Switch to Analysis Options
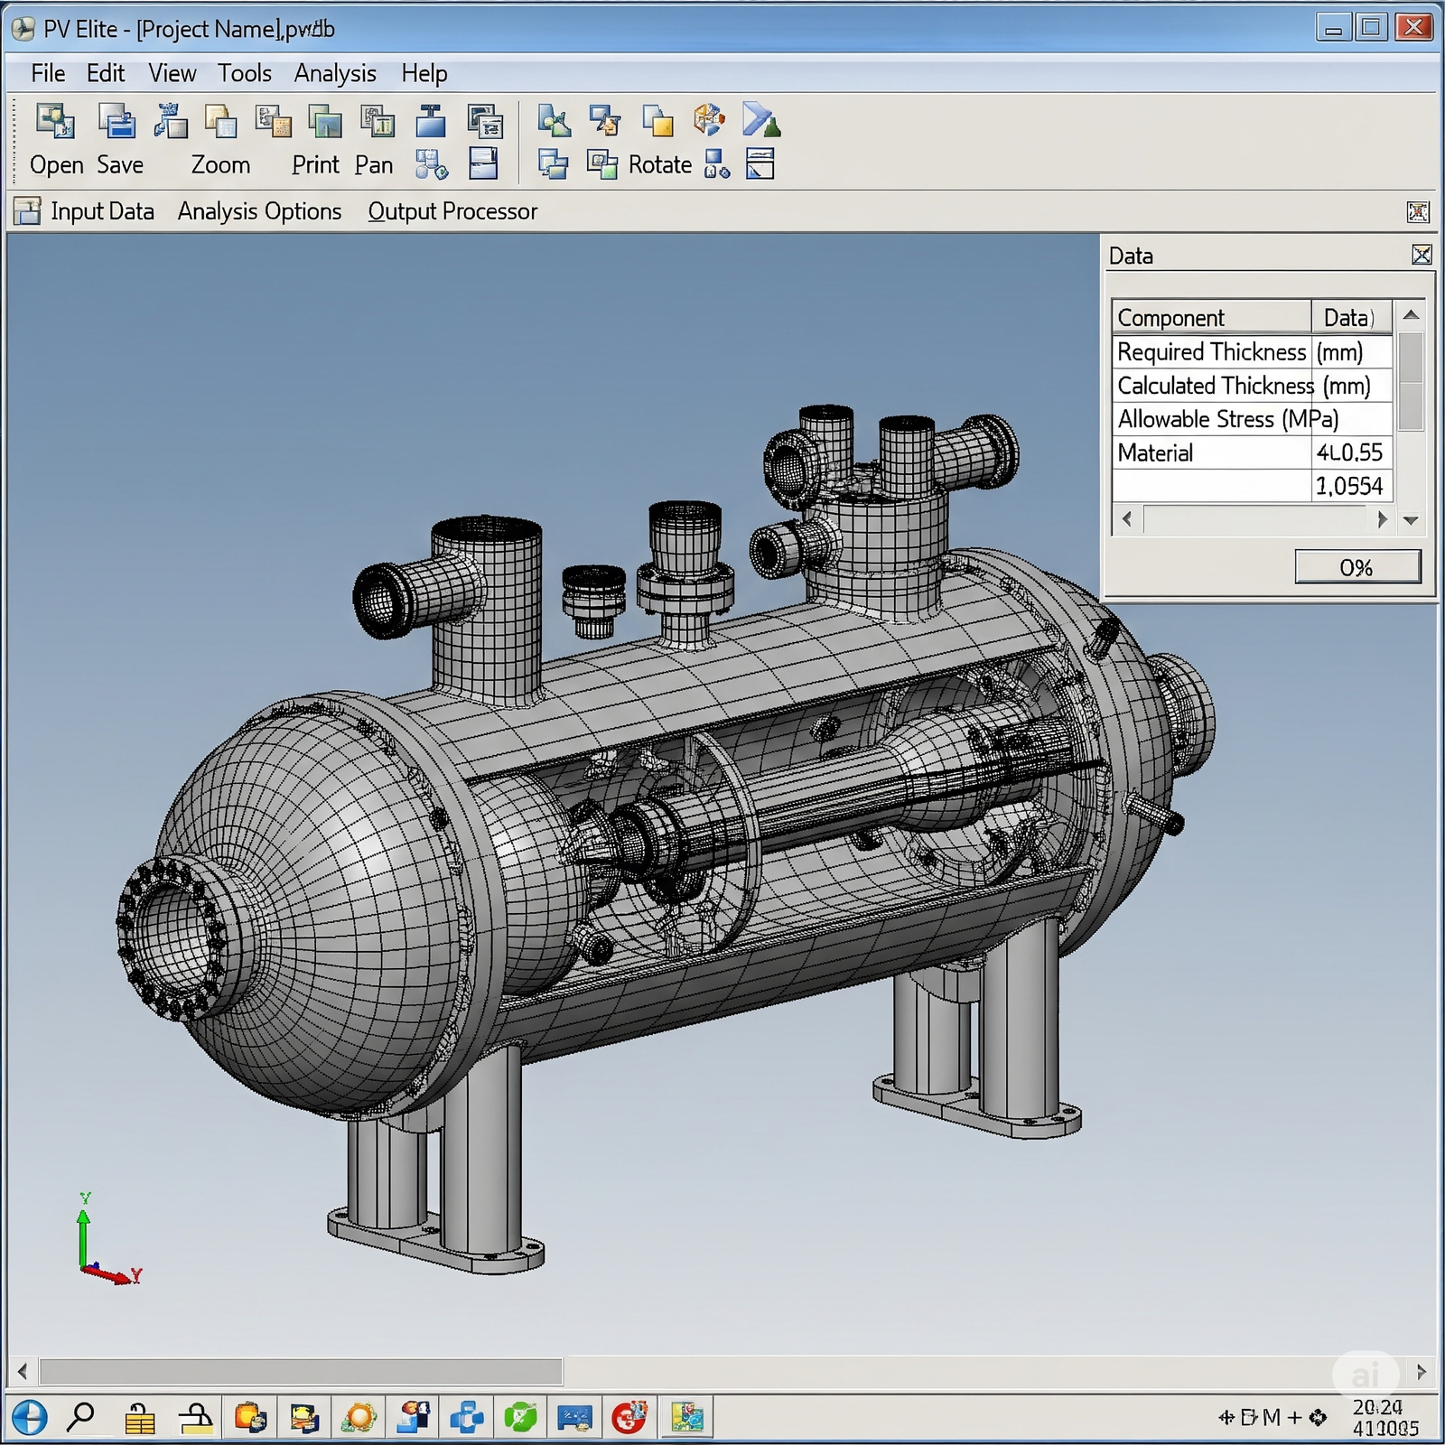 tap(259, 211)
